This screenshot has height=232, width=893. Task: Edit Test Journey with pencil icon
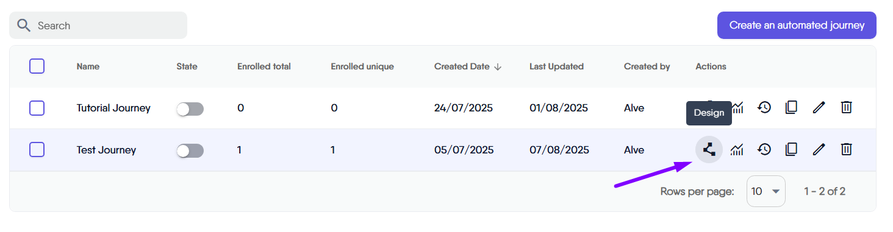[x=819, y=149]
